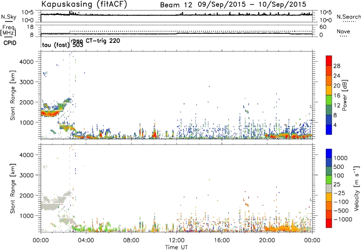Click the "16:00" time tick label
Image resolution: width=361 pixels, height=250 pixels.
222,241
